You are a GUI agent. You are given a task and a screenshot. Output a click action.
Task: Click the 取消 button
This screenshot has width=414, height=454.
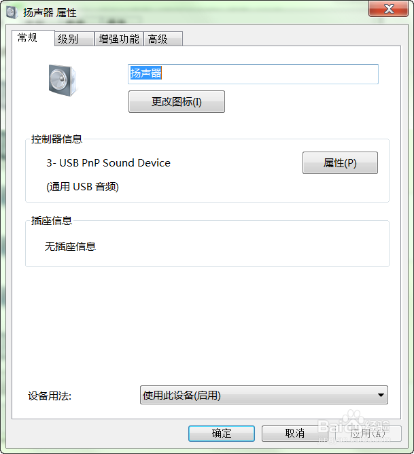pyautogui.click(x=295, y=434)
